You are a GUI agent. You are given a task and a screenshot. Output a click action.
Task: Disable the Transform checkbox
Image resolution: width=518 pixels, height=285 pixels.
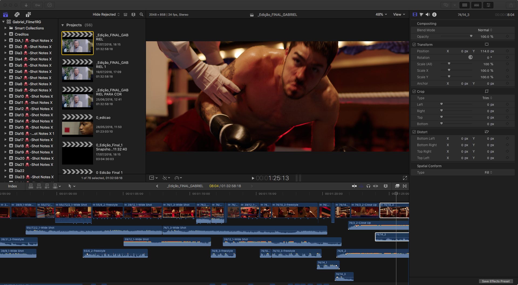pos(414,44)
